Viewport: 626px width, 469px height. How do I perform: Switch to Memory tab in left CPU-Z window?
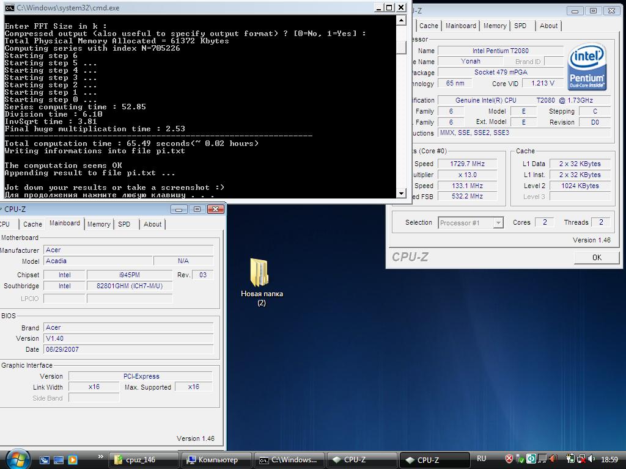point(98,224)
